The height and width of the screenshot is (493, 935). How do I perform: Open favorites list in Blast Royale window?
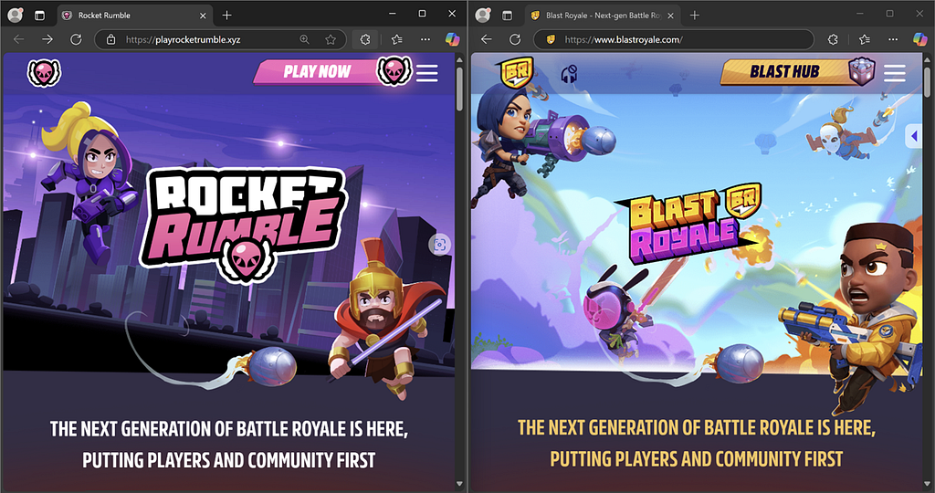pyautogui.click(x=864, y=39)
